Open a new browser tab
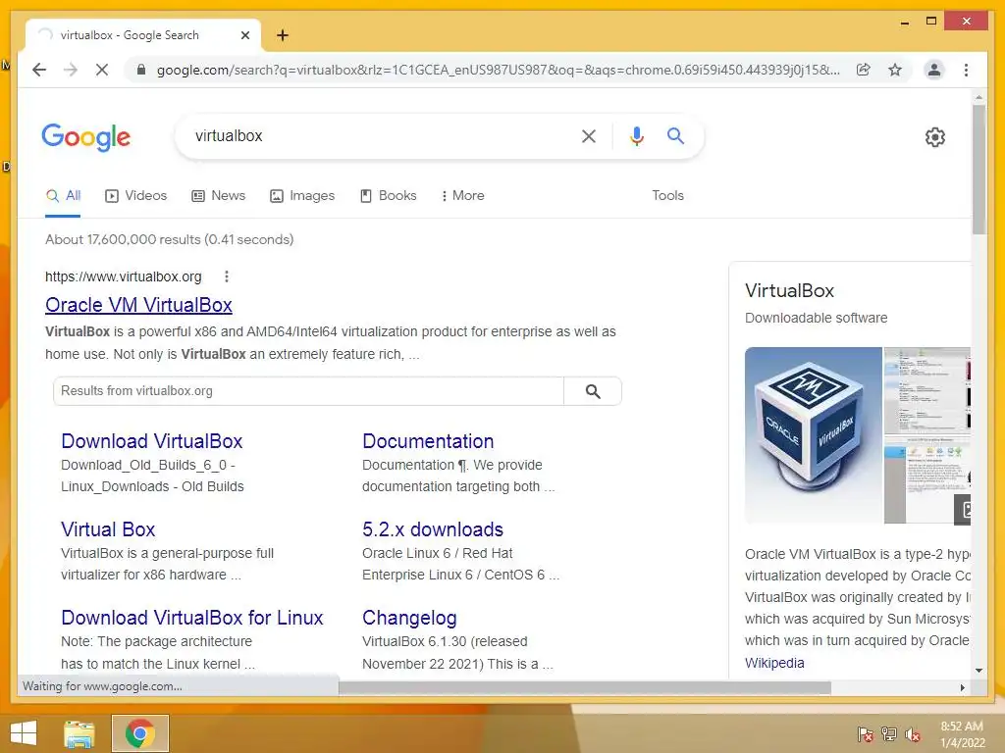 (282, 35)
